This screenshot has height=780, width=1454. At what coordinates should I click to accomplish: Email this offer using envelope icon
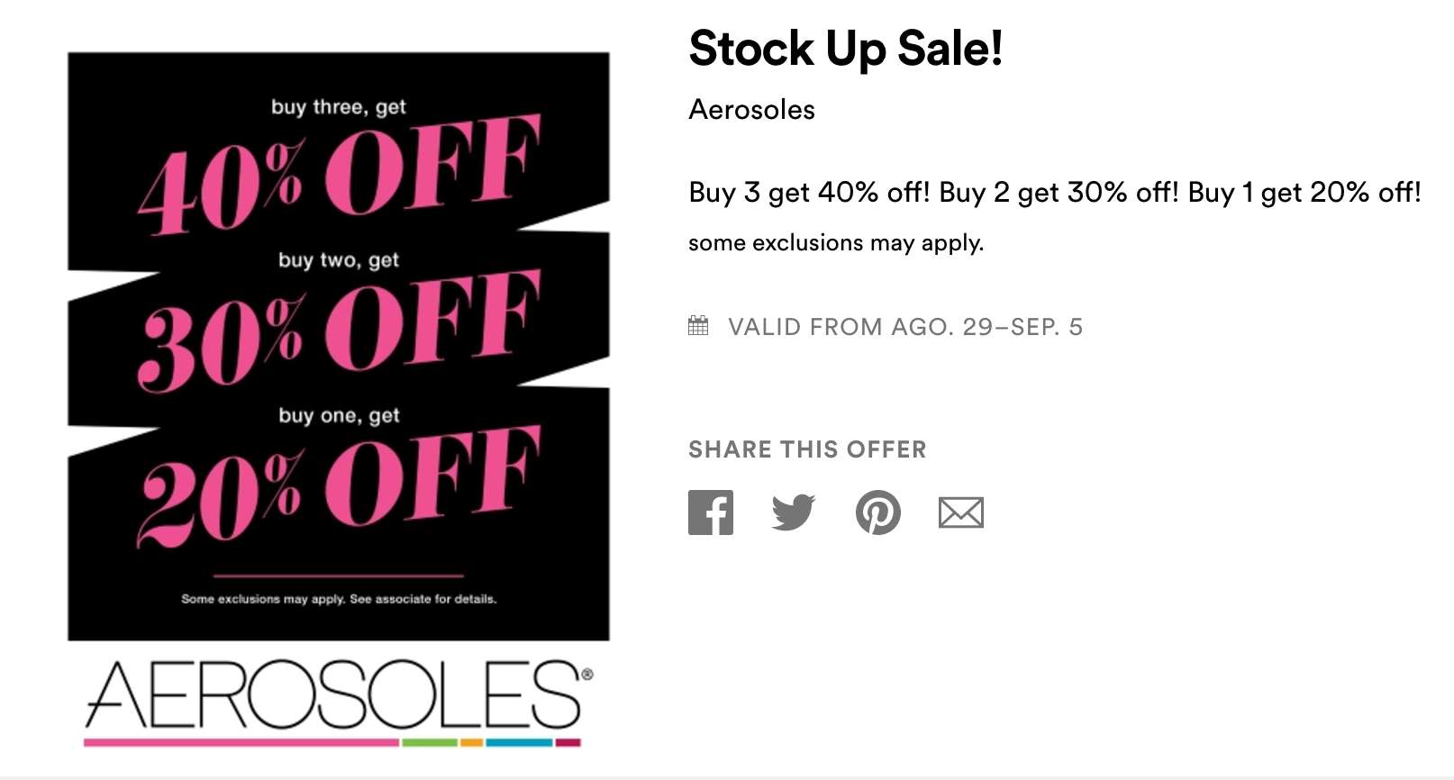tap(960, 512)
